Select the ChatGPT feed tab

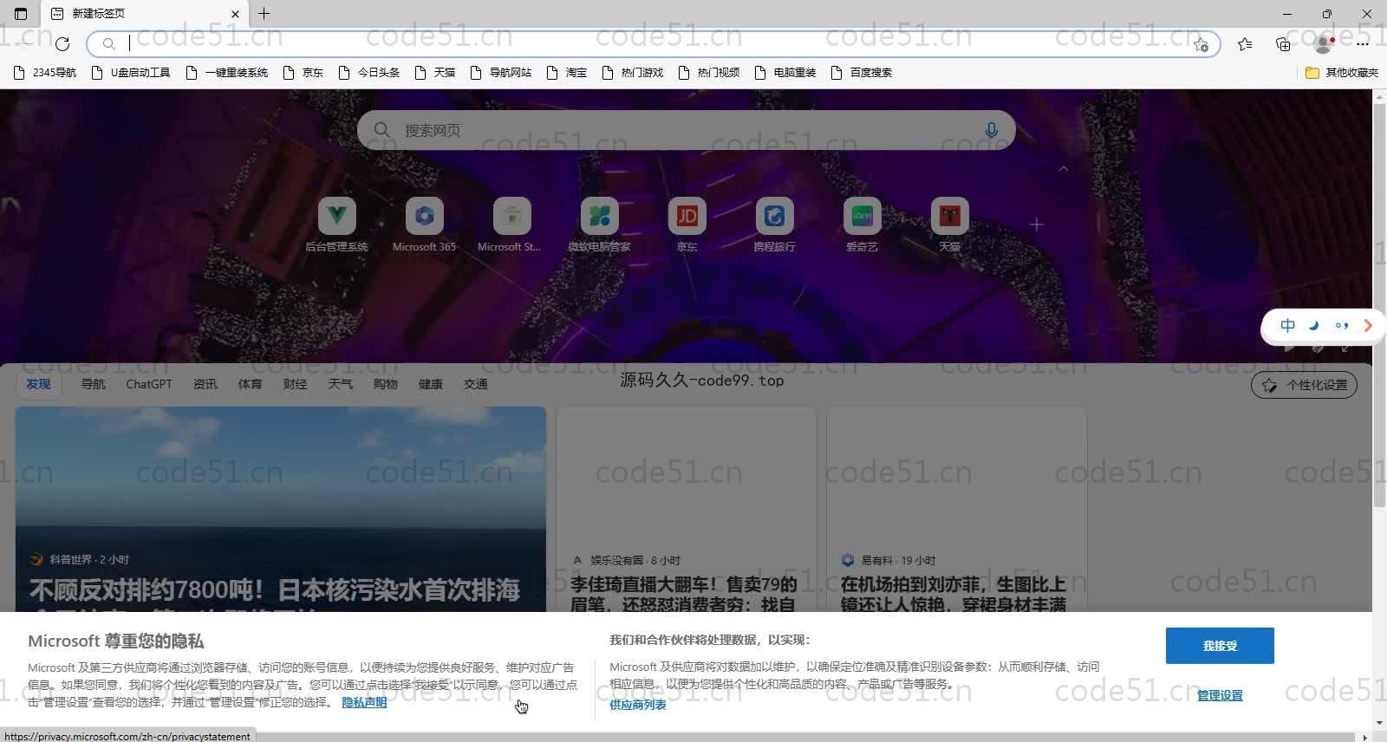coord(149,384)
